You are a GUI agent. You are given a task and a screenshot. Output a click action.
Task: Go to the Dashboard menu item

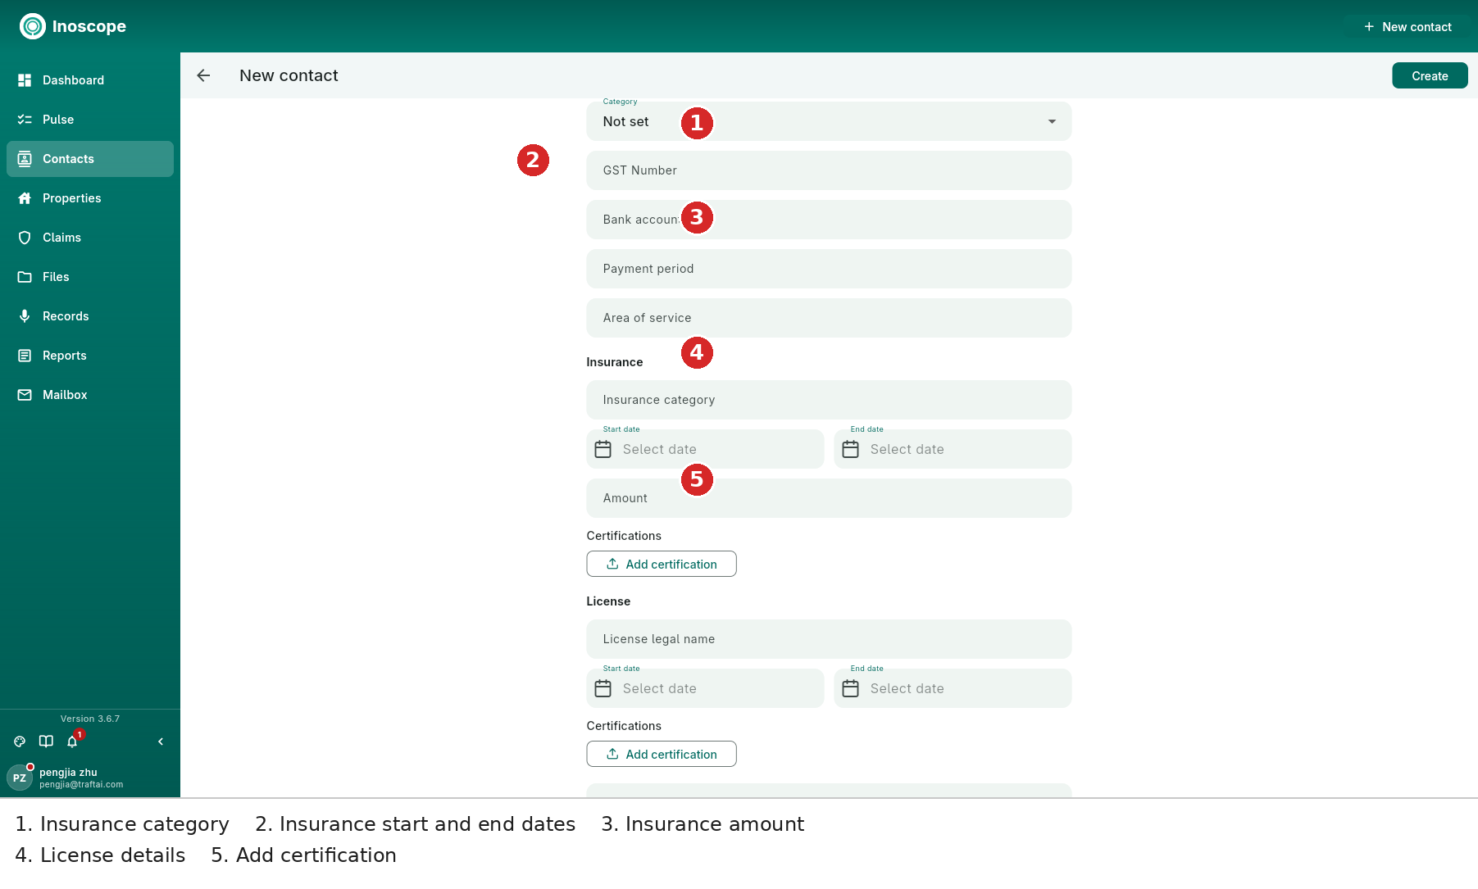pos(90,80)
